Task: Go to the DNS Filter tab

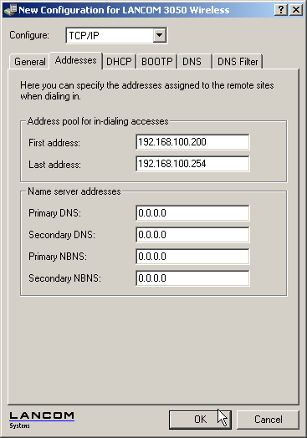Action: (238, 62)
